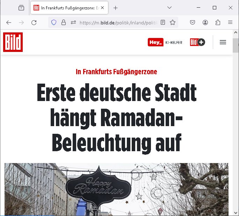Open the BILDplus subscription icon
Viewport: 239px width, 216px height.
coord(197,42)
